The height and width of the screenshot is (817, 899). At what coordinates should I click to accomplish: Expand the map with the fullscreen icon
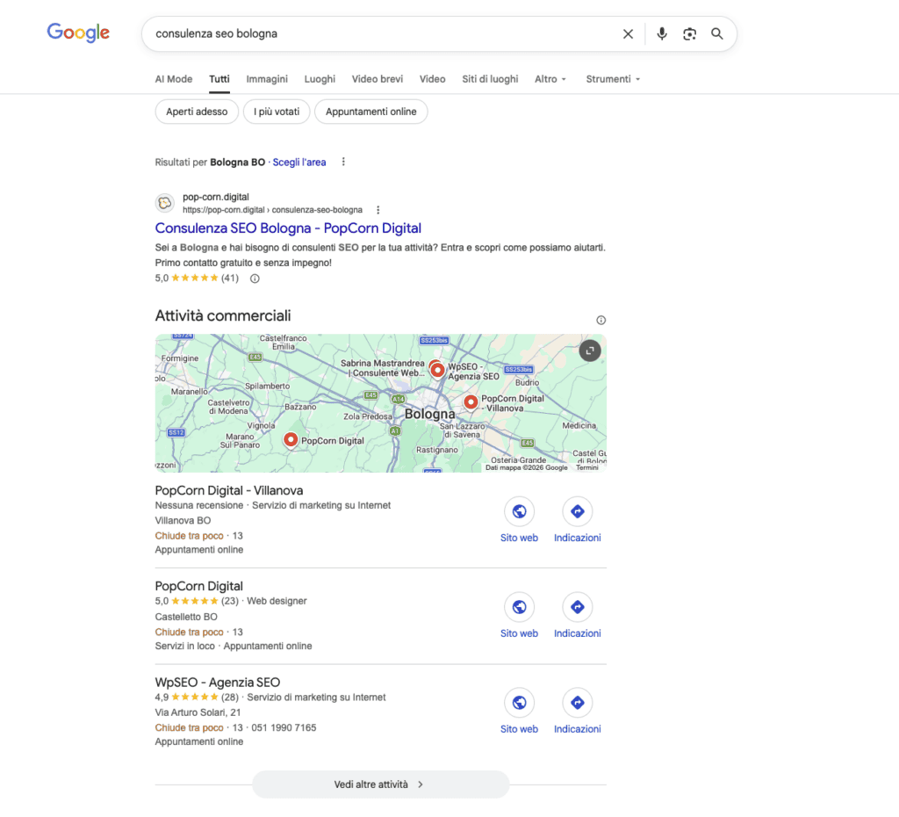(589, 351)
